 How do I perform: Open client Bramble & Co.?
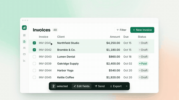[x=66, y=50]
